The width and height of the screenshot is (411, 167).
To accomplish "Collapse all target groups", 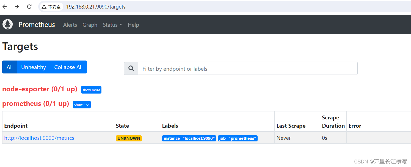I will pos(68,67).
